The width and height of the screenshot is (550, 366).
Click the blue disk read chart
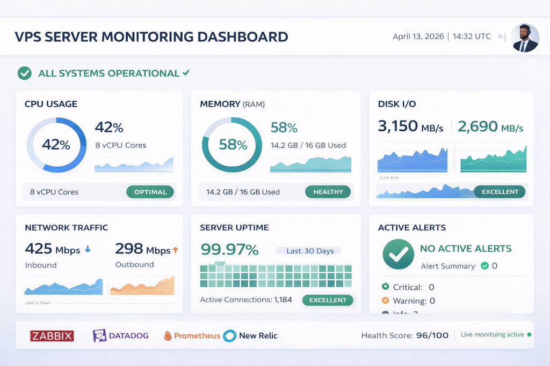[x=412, y=160]
